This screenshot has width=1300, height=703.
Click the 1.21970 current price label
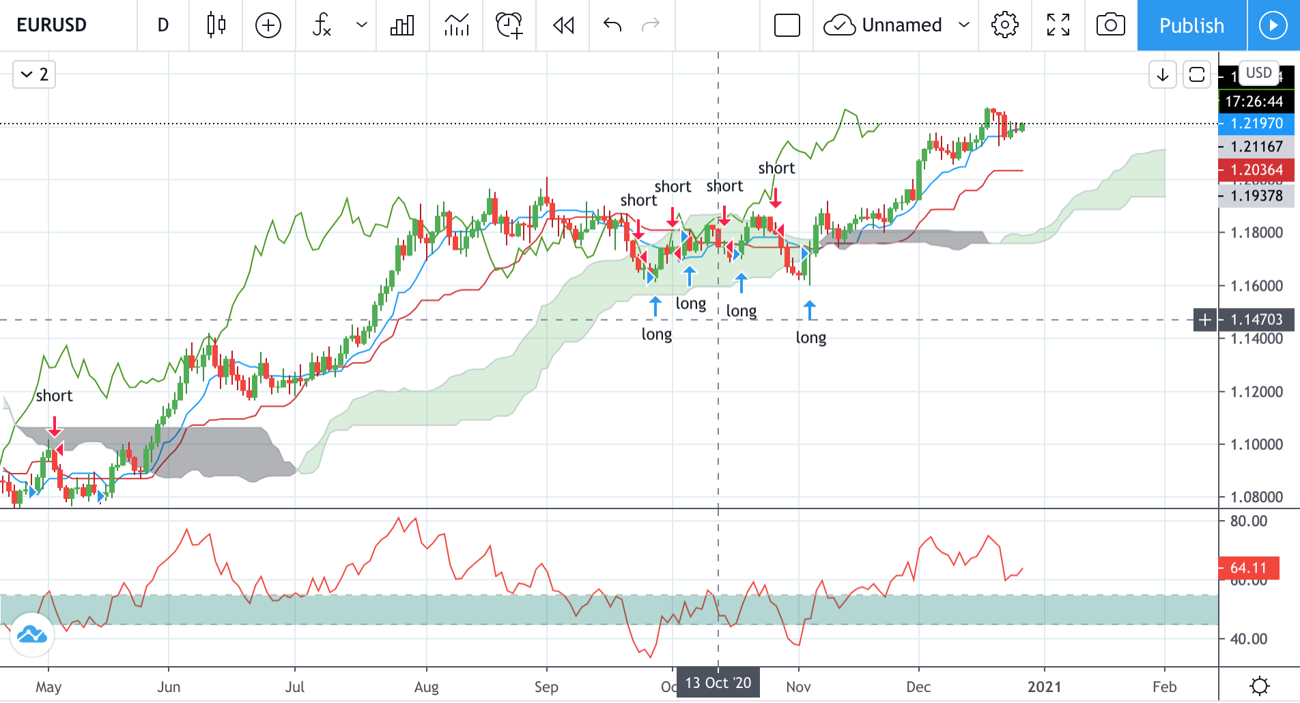1256,124
